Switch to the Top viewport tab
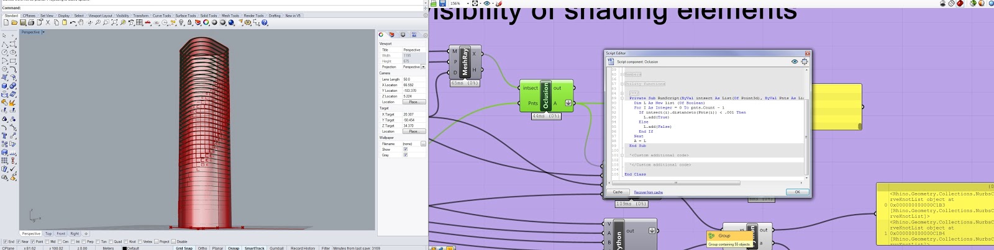 pos(48,234)
